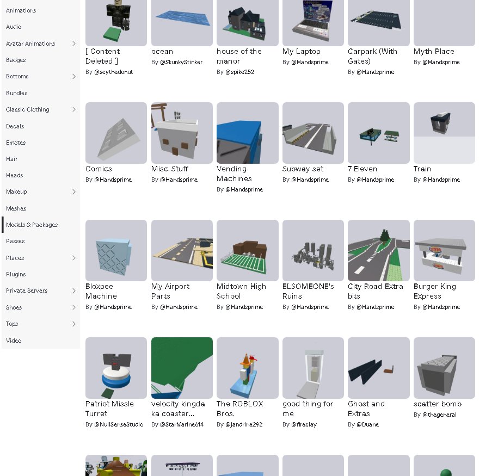Screen dimensions: 504x476
Task: Open the Audio category
Action: coord(14,27)
